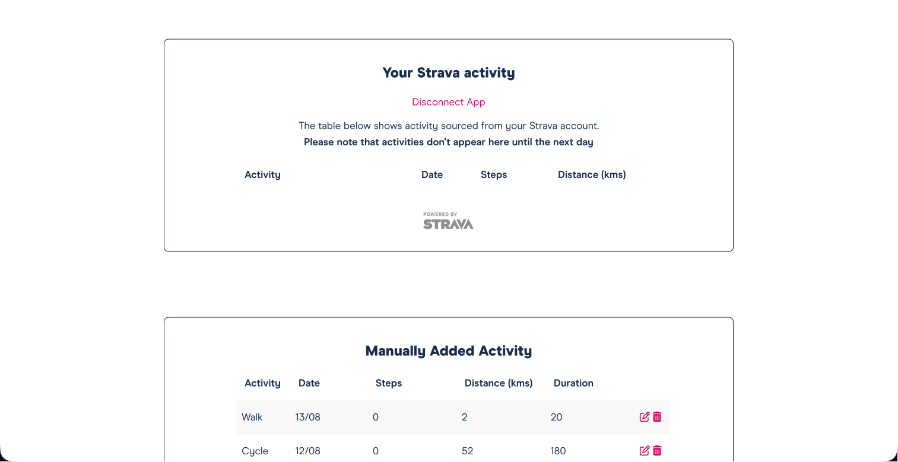The height and width of the screenshot is (462, 898).
Task: Disconnect the Strava app
Action: click(x=449, y=102)
